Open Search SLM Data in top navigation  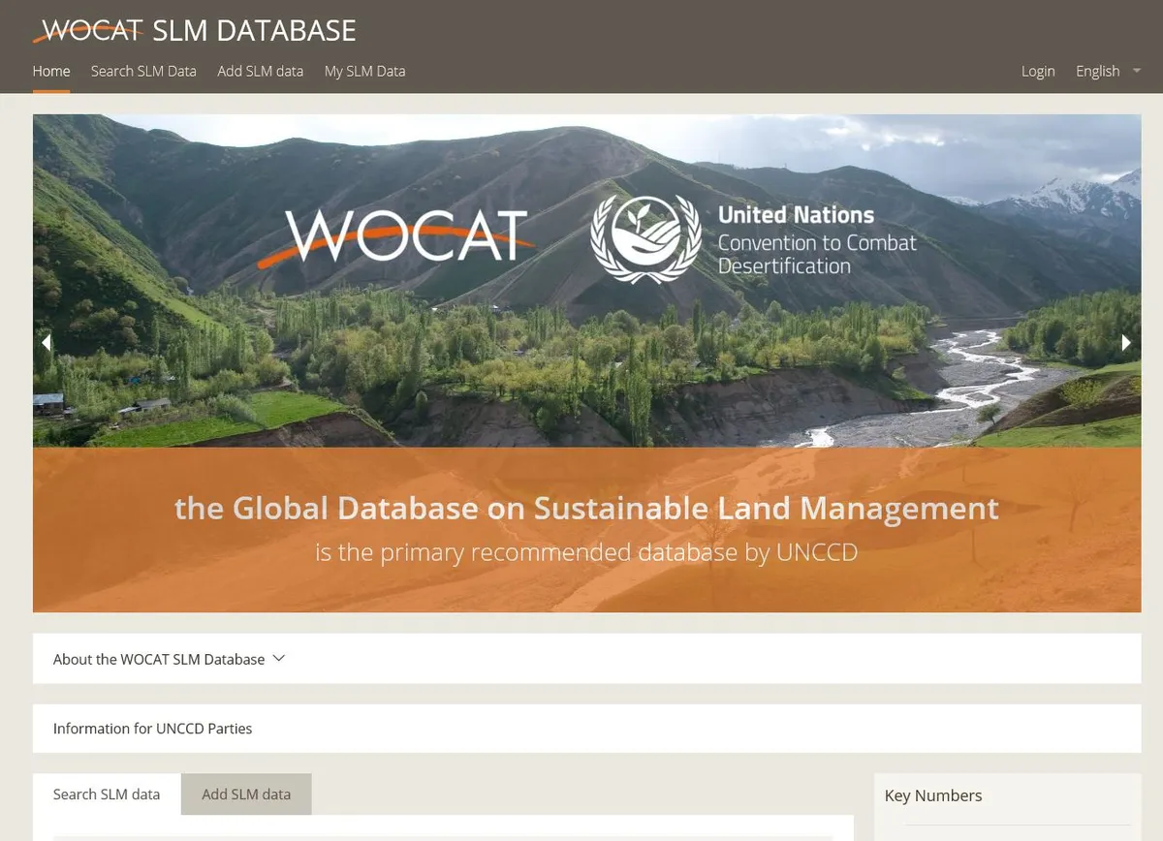(x=143, y=71)
